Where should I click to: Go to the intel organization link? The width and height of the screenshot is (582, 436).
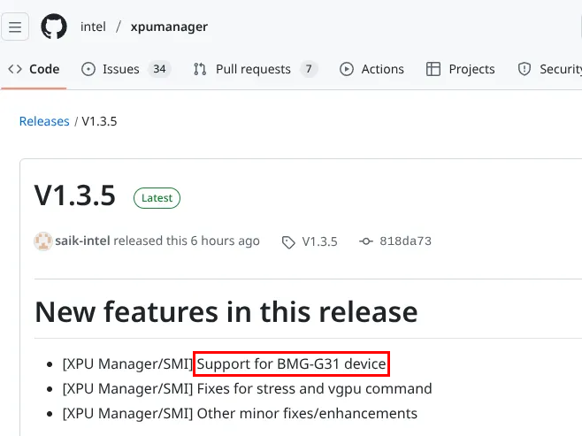pyautogui.click(x=93, y=27)
